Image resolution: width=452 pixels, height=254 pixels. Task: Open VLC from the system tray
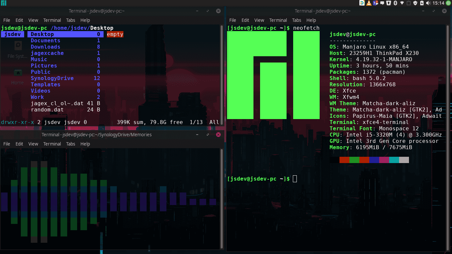point(368,3)
